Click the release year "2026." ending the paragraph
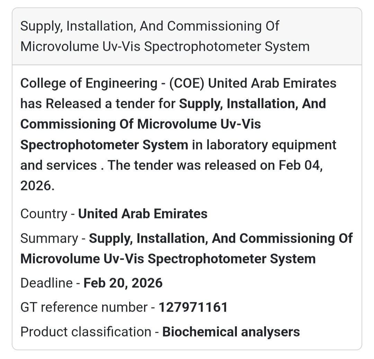This screenshot has width=374, height=359. (x=37, y=186)
